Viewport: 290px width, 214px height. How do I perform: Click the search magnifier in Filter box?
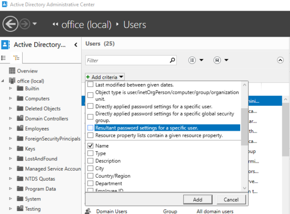pos(173,60)
